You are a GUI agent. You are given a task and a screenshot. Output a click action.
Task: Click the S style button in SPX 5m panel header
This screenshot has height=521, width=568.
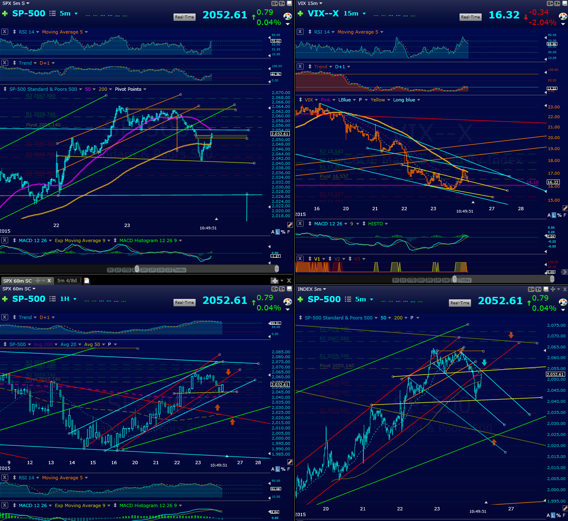tap(275, 3)
